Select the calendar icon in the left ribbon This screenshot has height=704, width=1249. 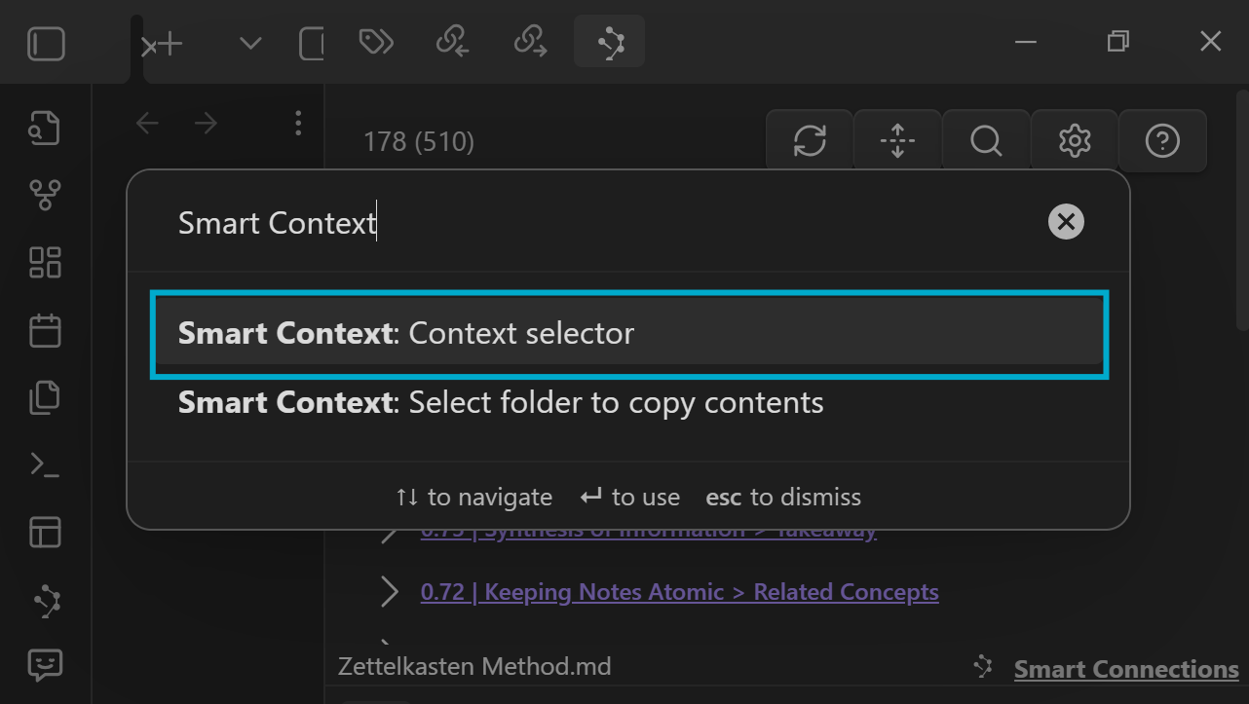click(44, 330)
